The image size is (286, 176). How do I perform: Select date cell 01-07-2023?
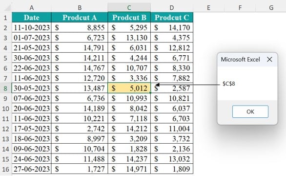32,38
